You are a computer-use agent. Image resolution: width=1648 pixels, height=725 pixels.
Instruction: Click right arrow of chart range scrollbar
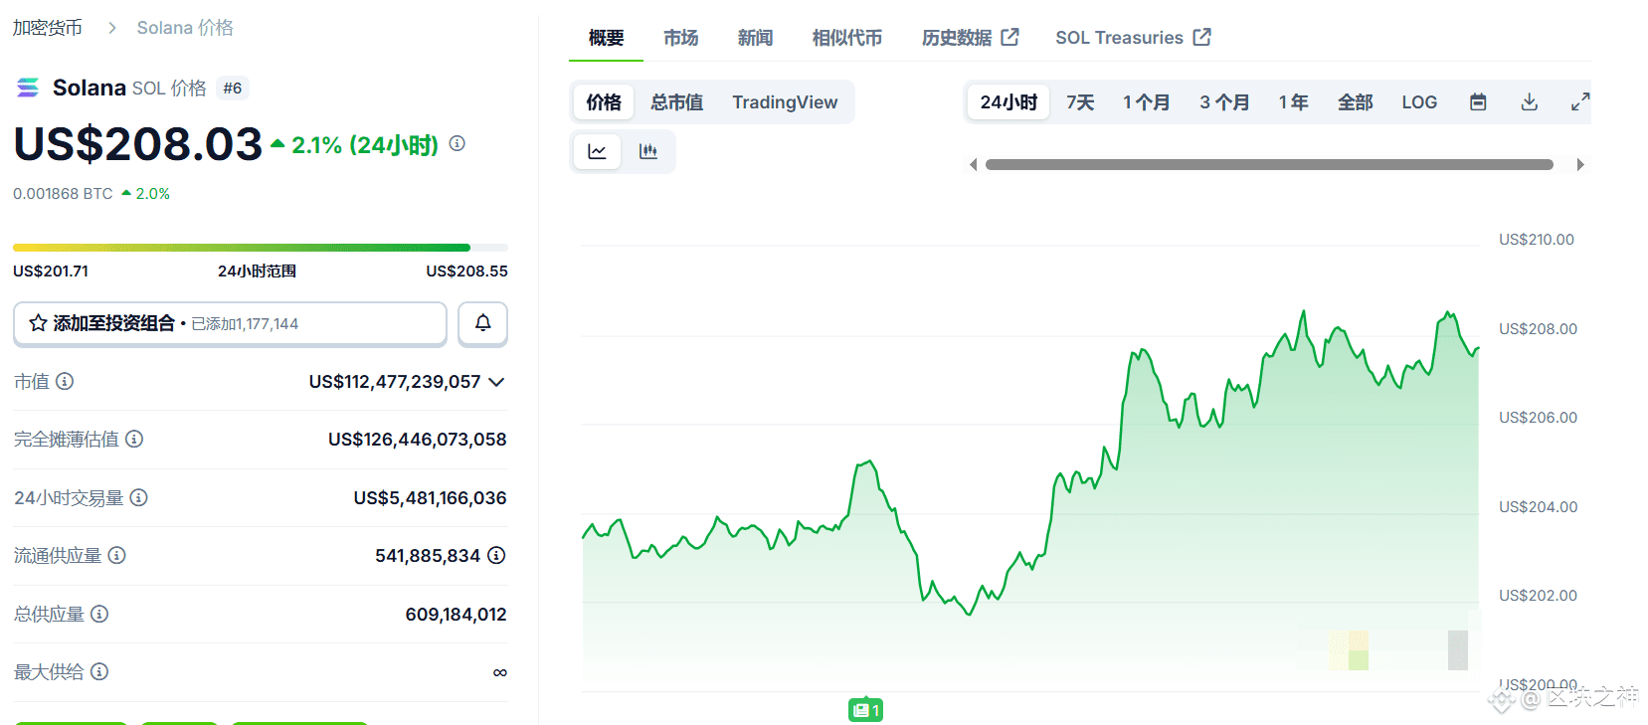coord(1580,164)
